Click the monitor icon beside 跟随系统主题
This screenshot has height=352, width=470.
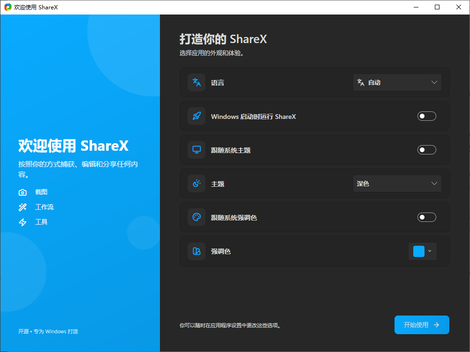197,150
